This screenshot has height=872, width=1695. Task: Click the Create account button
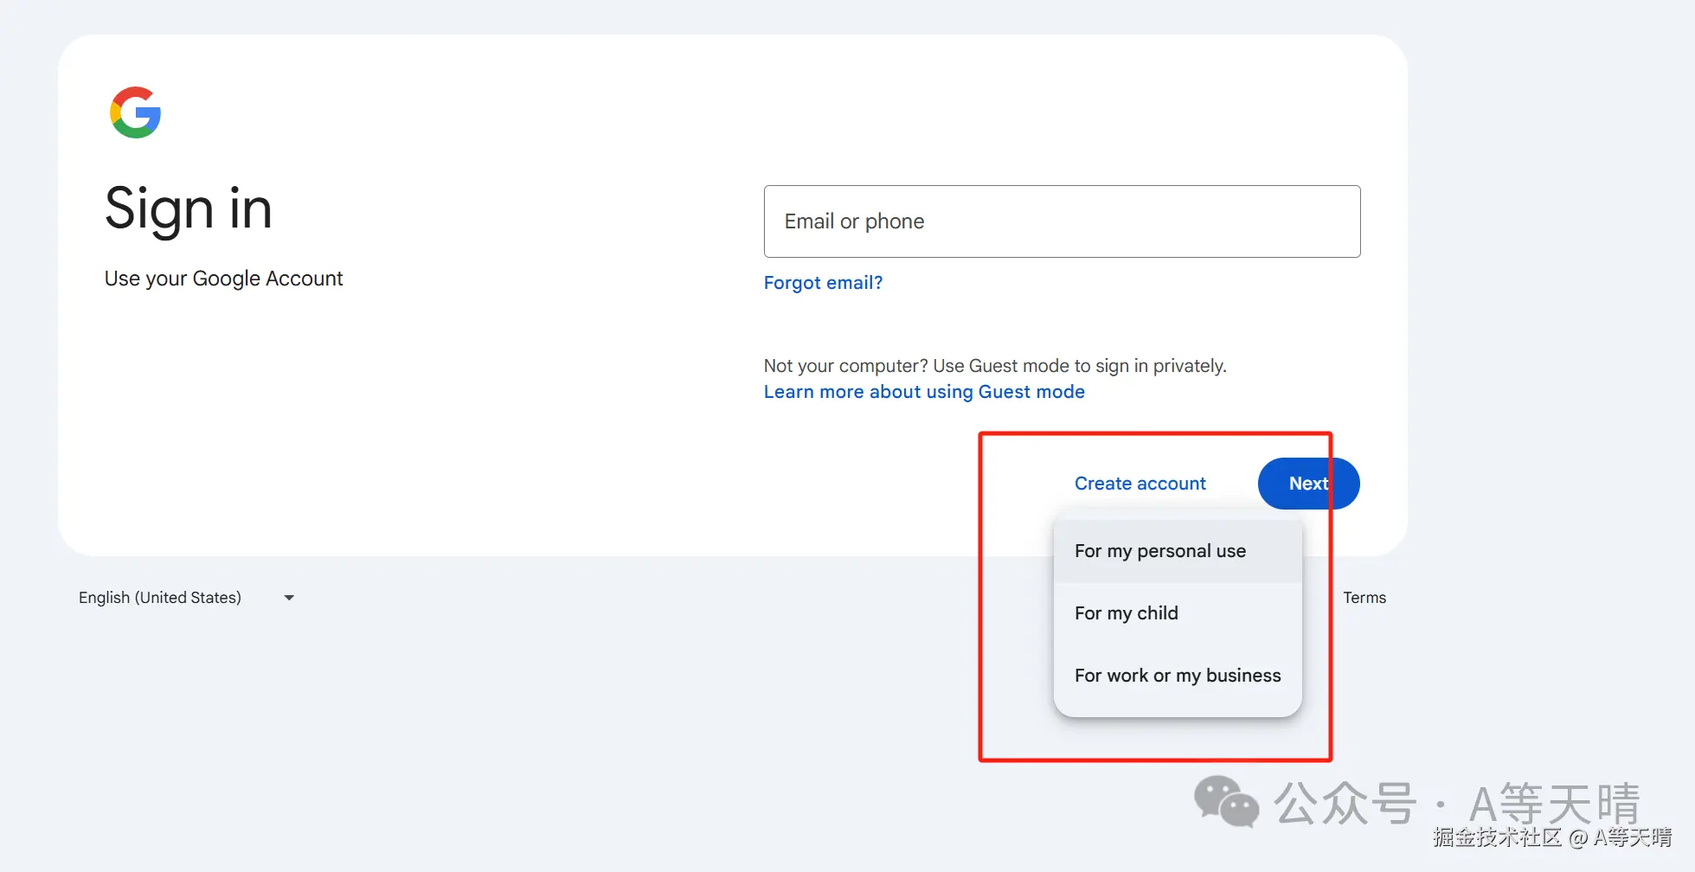point(1140,484)
